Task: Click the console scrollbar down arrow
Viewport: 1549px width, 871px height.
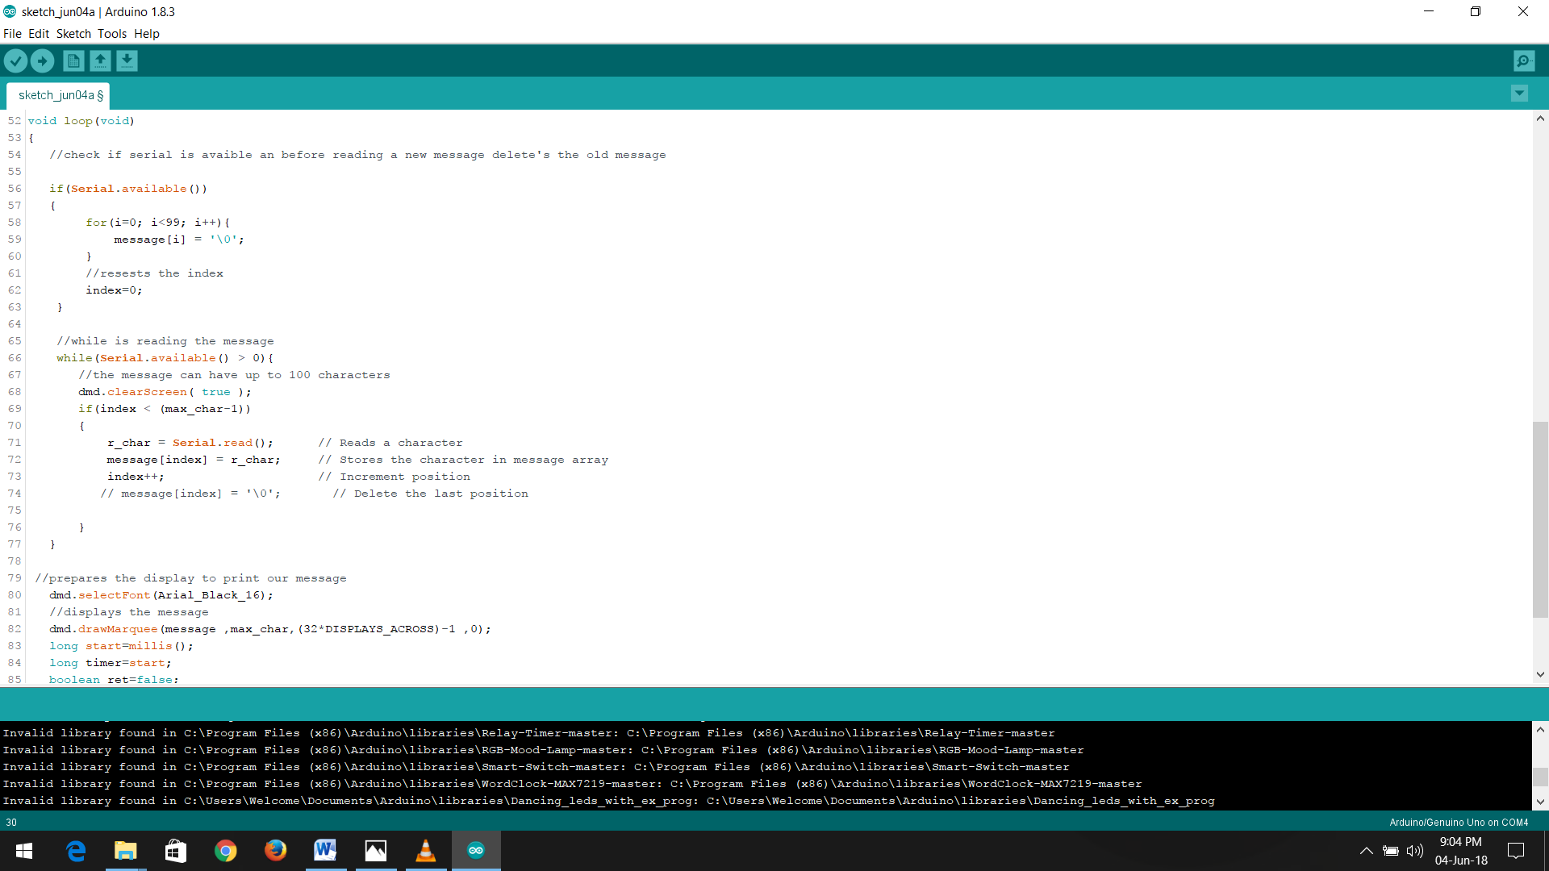Action: click(1540, 801)
